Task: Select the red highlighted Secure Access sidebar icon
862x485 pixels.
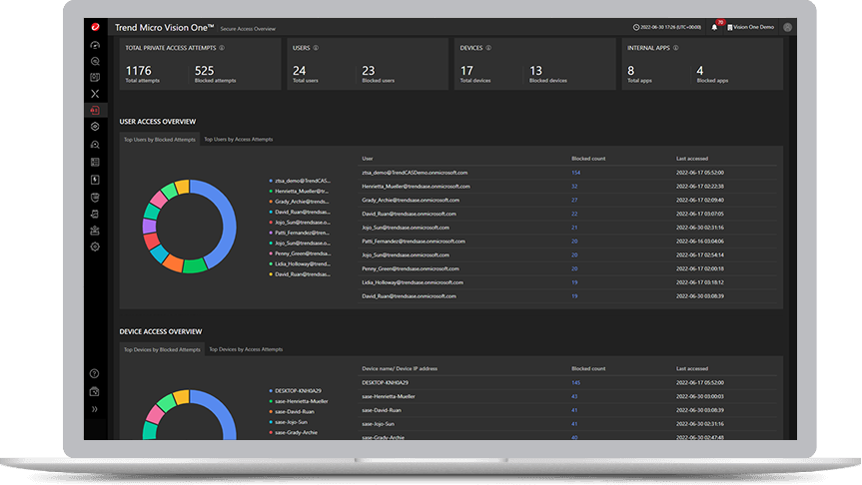Action: 95,110
